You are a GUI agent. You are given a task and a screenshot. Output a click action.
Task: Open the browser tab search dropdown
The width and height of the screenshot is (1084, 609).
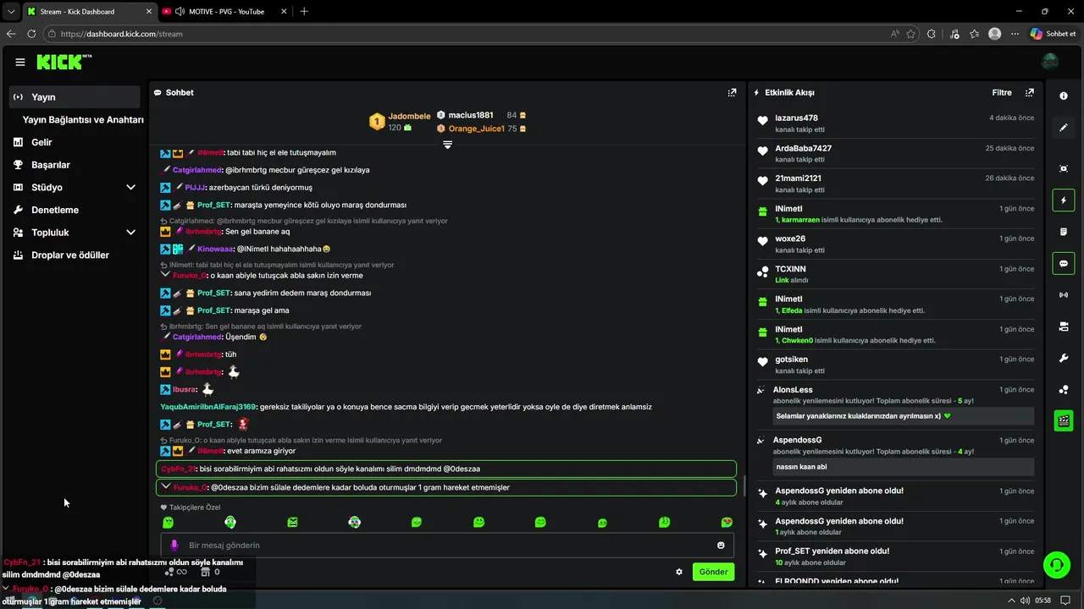click(10, 11)
